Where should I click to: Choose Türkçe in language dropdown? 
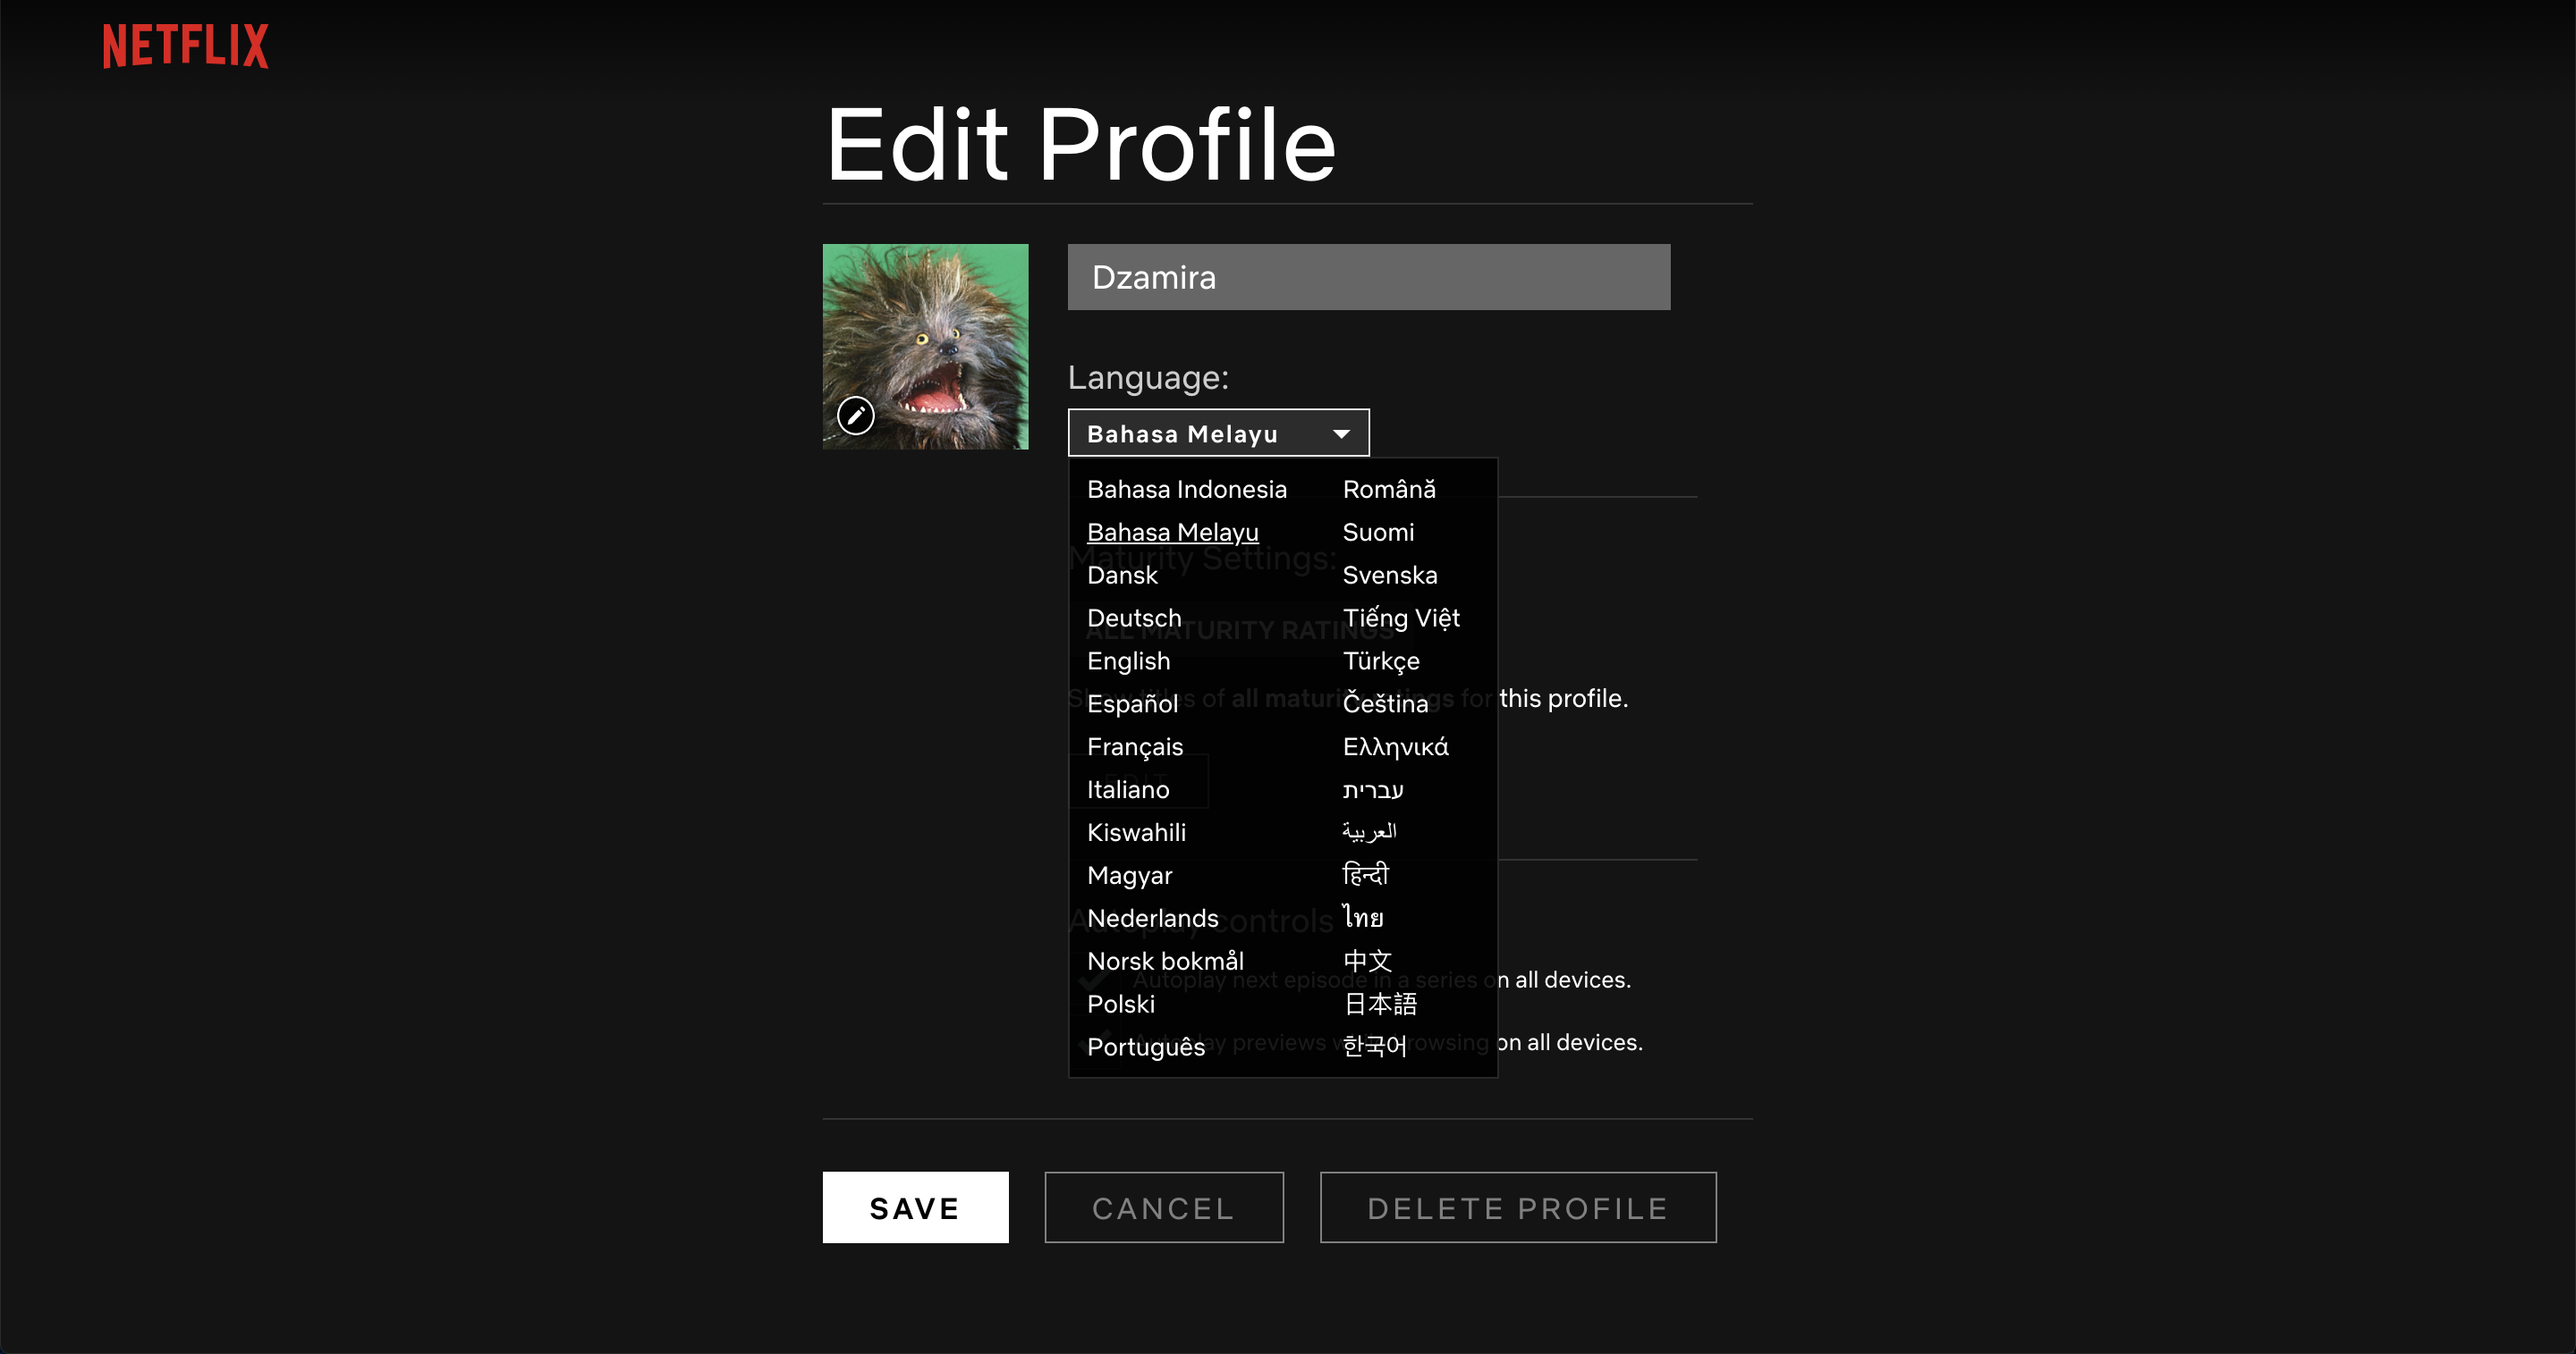[x=1380, y=661]
